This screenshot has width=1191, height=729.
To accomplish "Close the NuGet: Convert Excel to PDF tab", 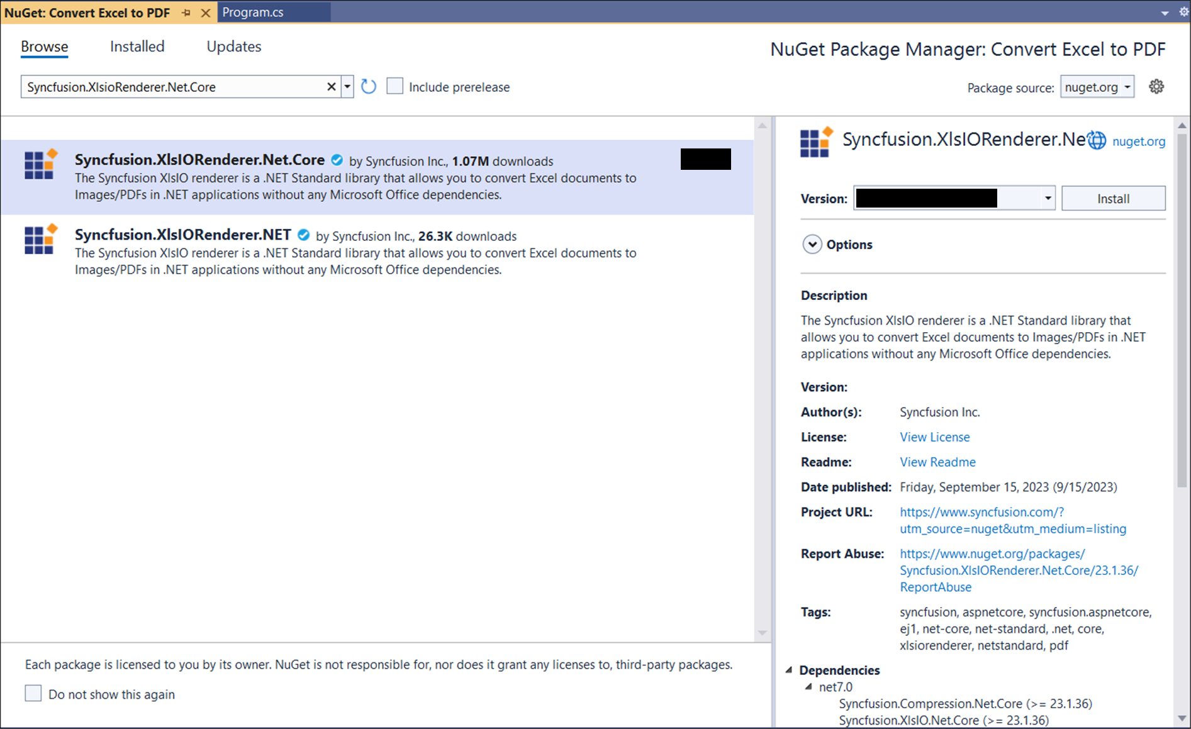I will point(206,13).
